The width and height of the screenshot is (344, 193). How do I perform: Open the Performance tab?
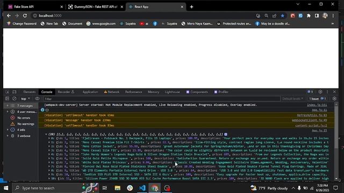133,92
